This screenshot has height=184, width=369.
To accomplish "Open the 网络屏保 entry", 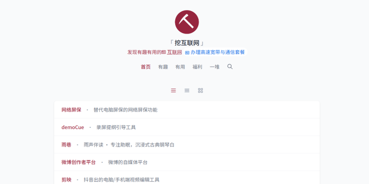I will point(71,110).
